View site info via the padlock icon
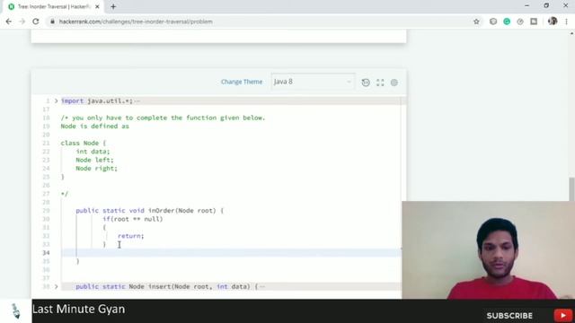The height and width of the screenshot is (323, 575). tap(52, 22)
